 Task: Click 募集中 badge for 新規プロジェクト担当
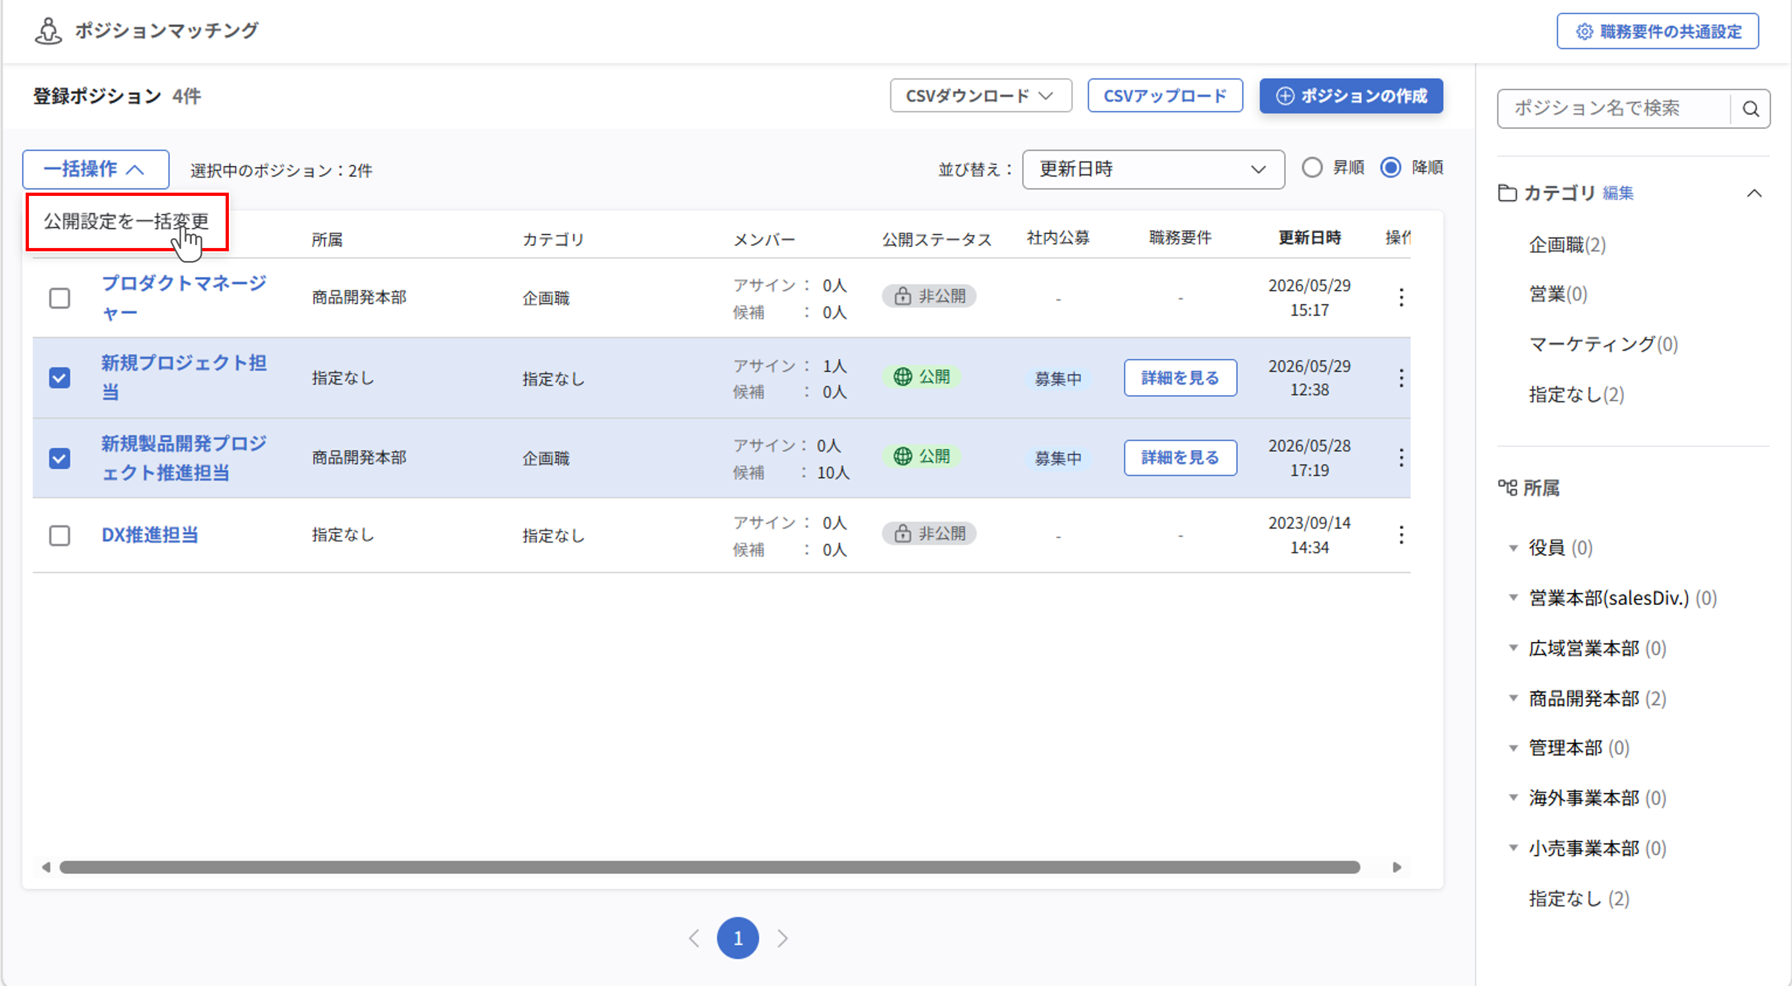click(1058, 378)
